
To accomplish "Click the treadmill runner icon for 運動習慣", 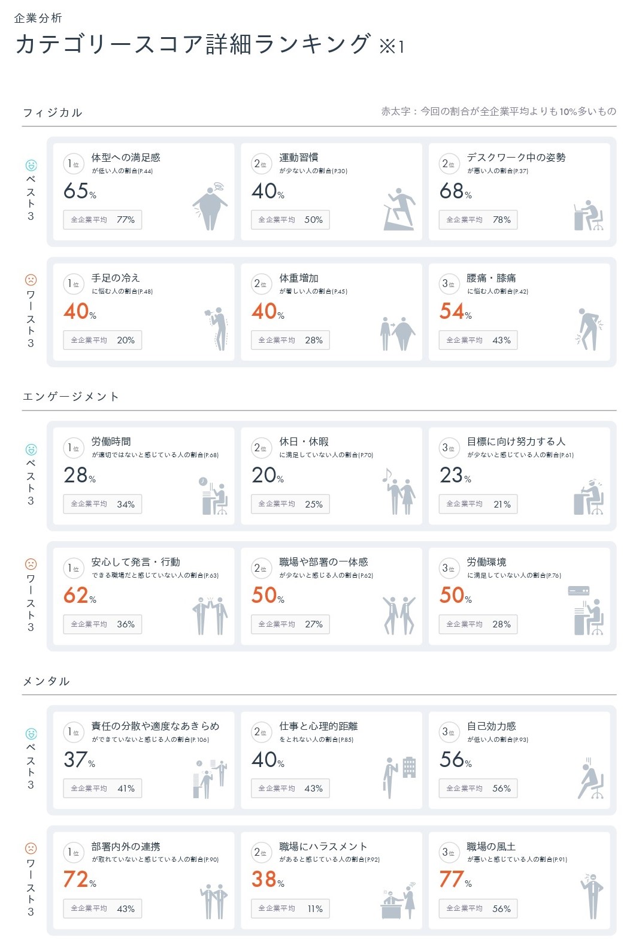I will 399,209.
